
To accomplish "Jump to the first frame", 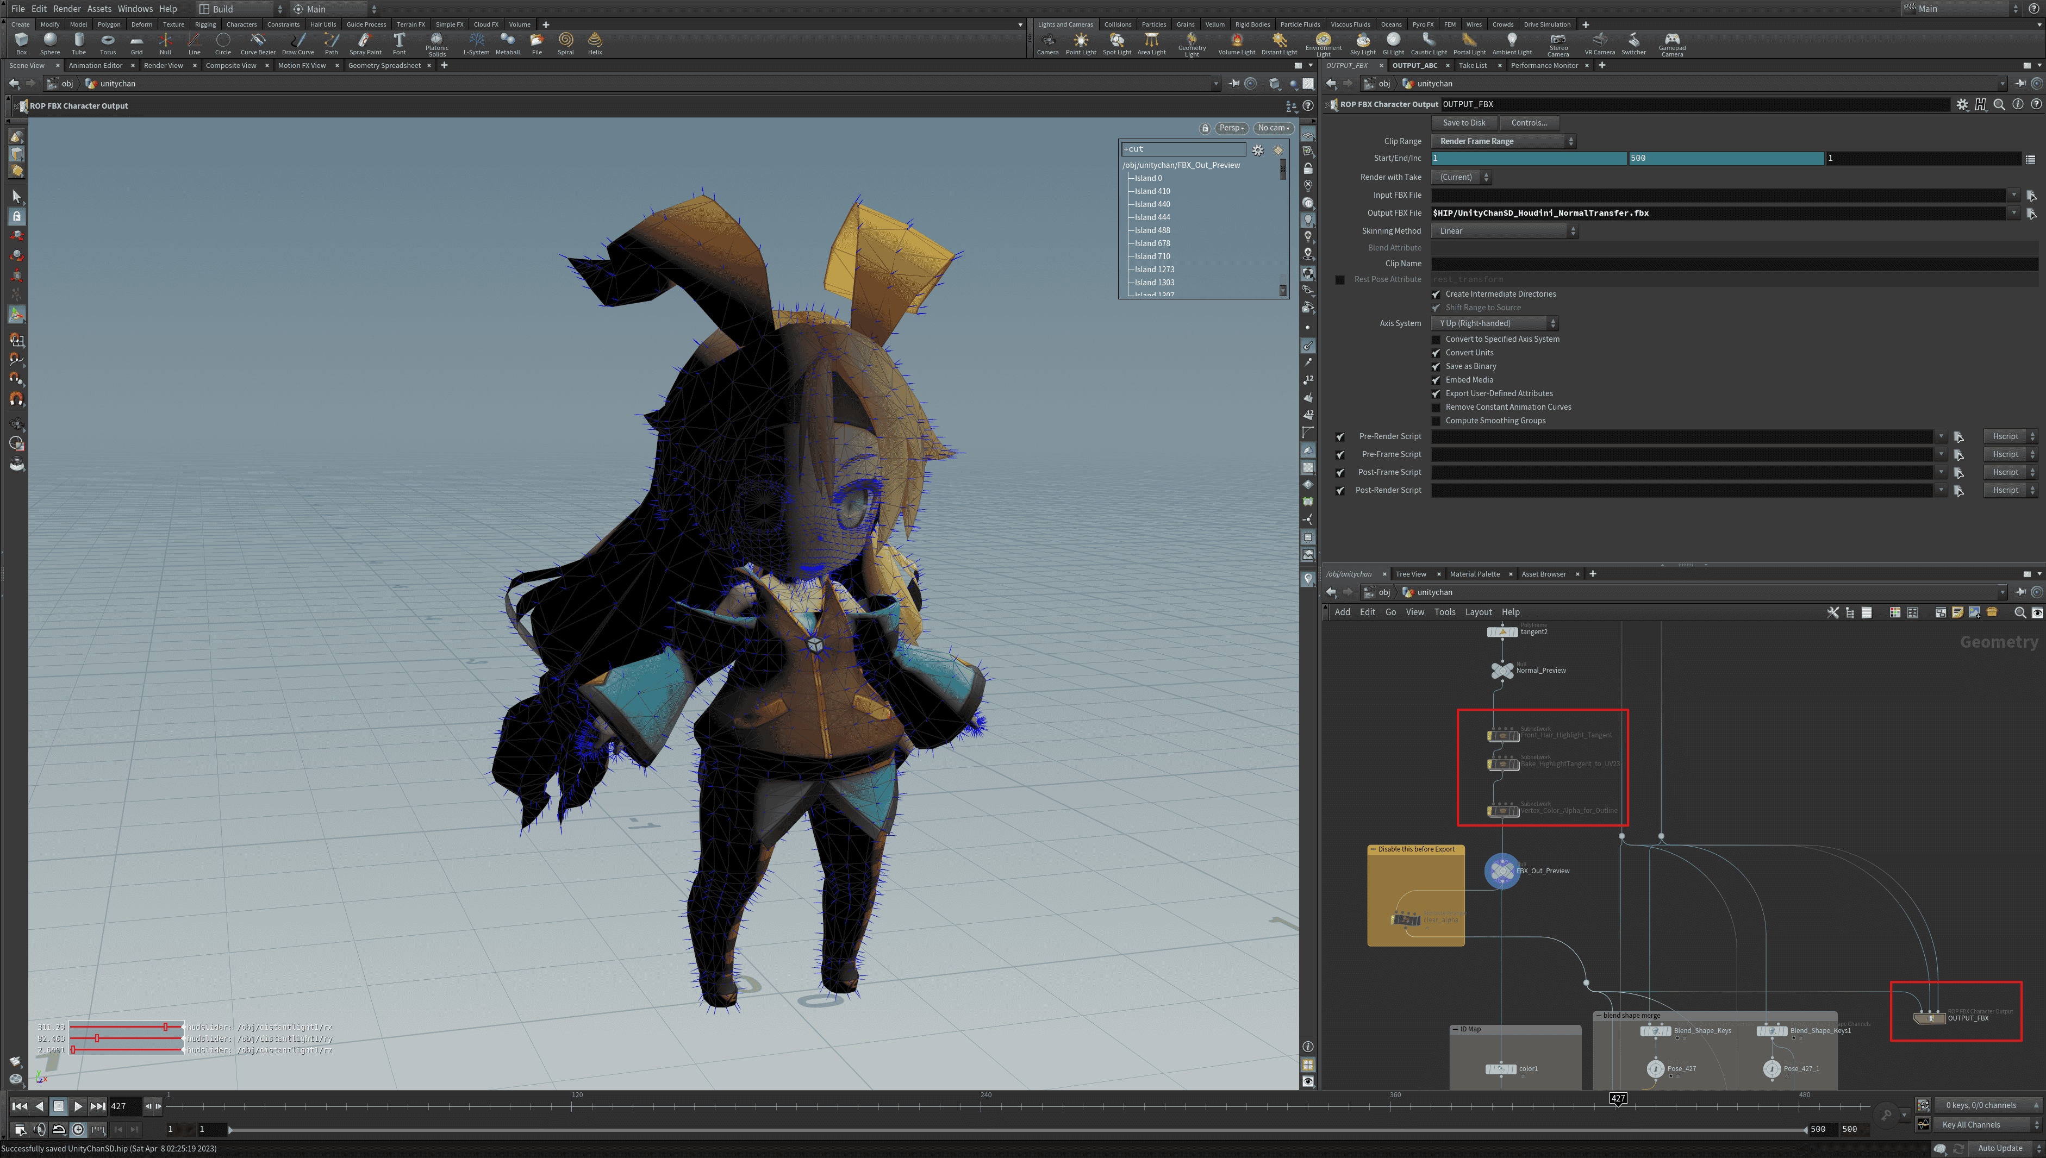I will pos(19,1106).
